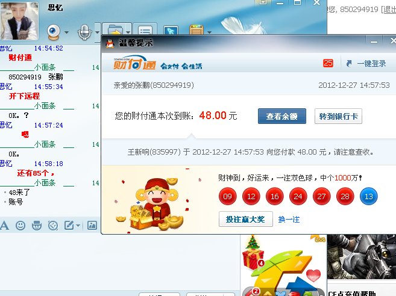
Task: Open the webcam options dropdown arrow
Action: (x=66, y=32)
